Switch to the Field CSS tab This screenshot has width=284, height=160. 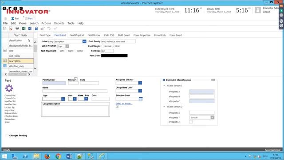coord(109,35)
